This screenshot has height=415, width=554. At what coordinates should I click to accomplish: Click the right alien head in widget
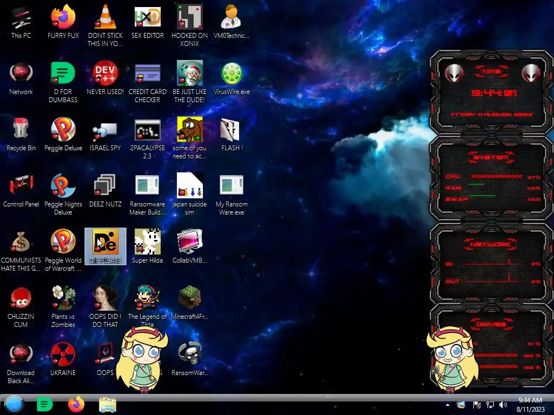click(531, 73)
